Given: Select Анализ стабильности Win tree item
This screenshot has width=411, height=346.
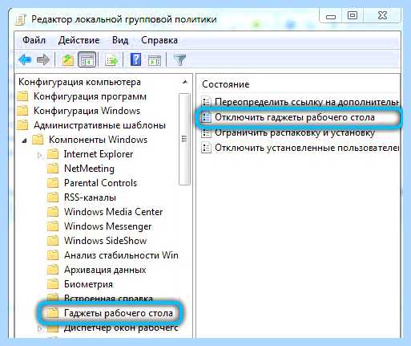Looking at the screenshot, I should 121,255.
